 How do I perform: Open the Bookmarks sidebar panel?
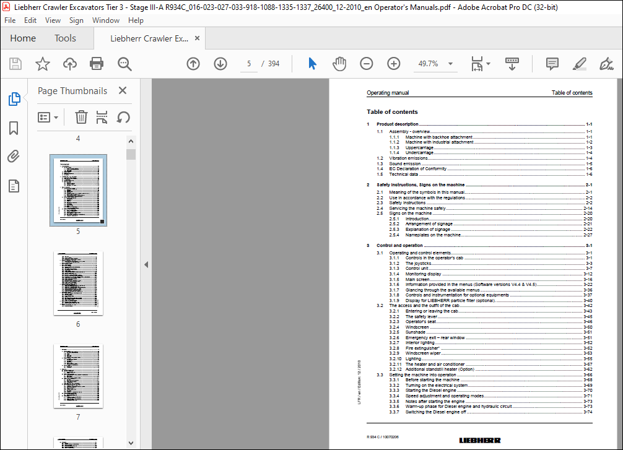(x=14, y=128)
